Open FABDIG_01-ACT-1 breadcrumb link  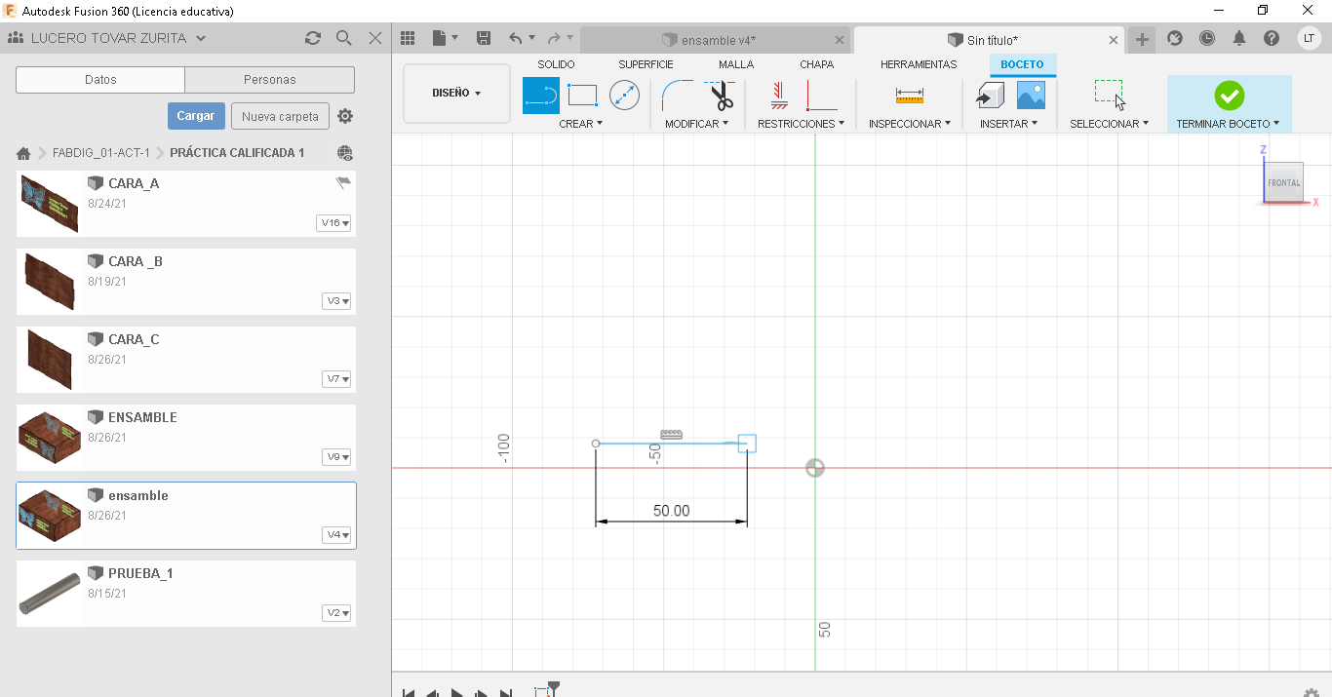coord(101,153)
